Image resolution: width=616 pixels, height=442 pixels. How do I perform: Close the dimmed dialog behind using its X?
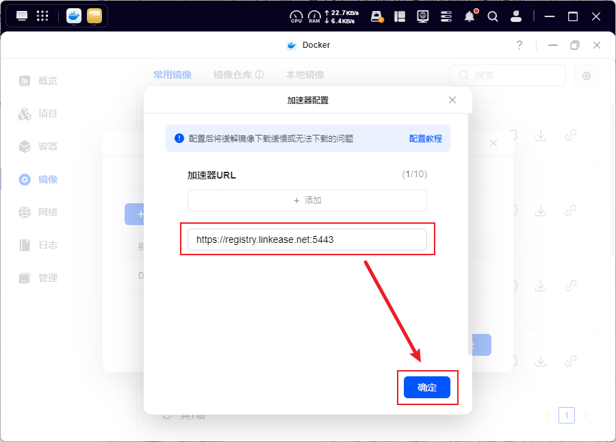493,143
